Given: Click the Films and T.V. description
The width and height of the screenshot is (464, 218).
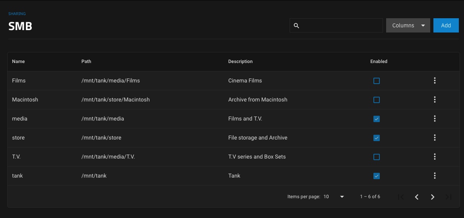Looking at the screenshot, I should click(246, 119).
